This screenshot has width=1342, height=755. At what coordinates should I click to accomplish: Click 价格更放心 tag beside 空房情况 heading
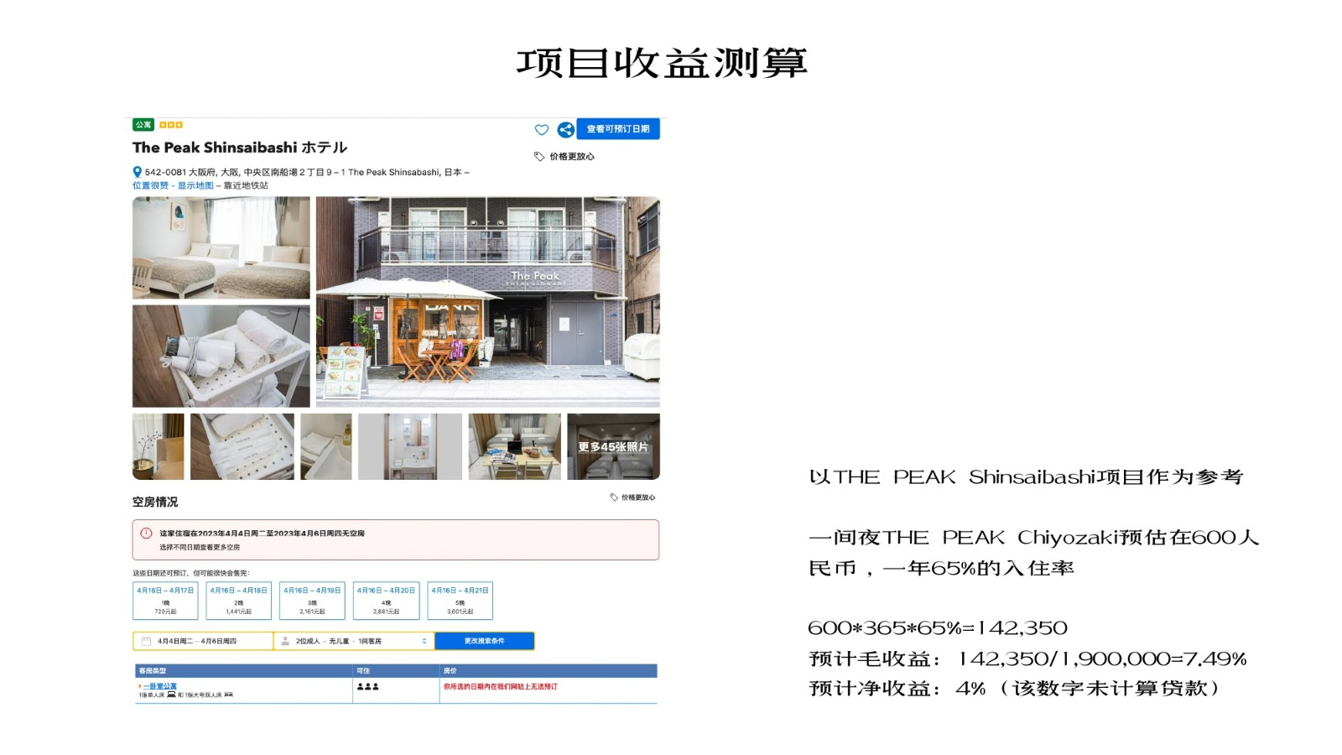point(633,497)
